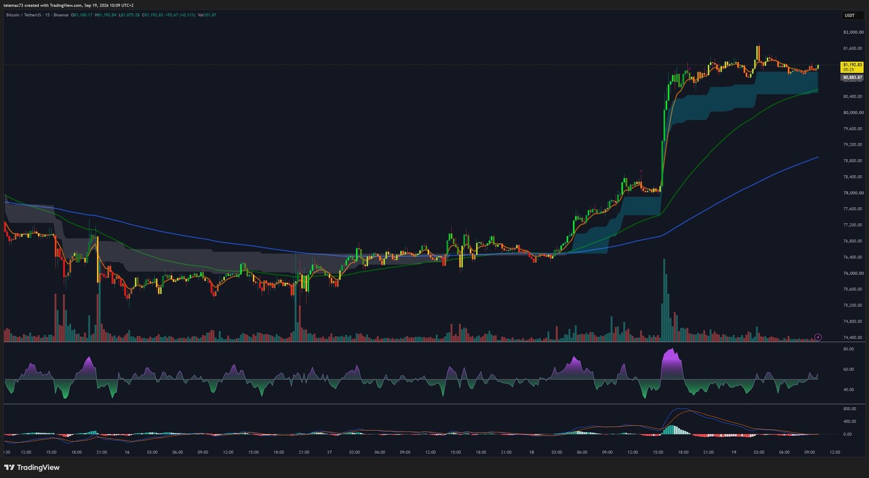Click the 75,600.00 price axis label
The image size is (869, 478).
pos(853,289)
